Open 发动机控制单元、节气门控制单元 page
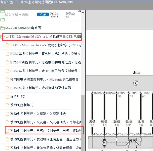This screenshot has height=151, width=153. pos(46,131)
